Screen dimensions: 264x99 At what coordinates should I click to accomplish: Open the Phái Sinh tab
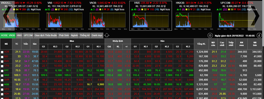[x=64, y=35]
